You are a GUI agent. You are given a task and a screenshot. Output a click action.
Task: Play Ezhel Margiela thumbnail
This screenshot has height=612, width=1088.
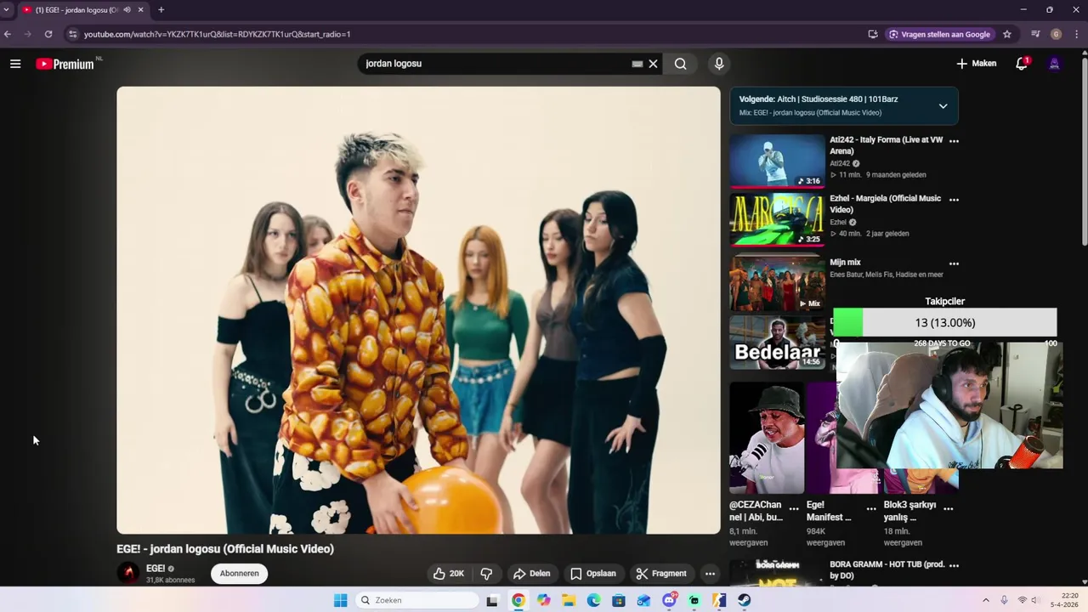777,219
